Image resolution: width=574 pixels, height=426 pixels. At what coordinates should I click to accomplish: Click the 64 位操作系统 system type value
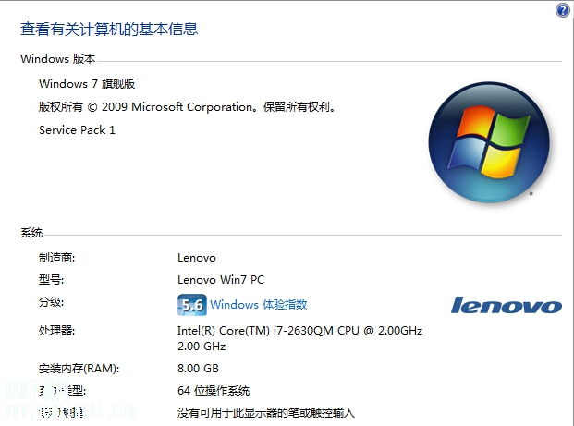pos(214,391)
